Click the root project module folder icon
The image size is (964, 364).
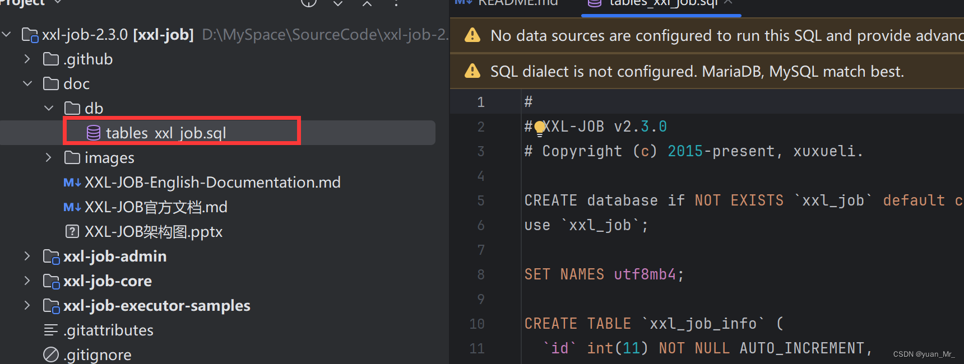pyautogui.click(x=30, y=35)
